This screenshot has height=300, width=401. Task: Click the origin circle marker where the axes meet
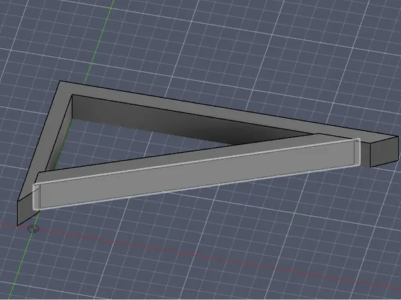tap(33, 229)
